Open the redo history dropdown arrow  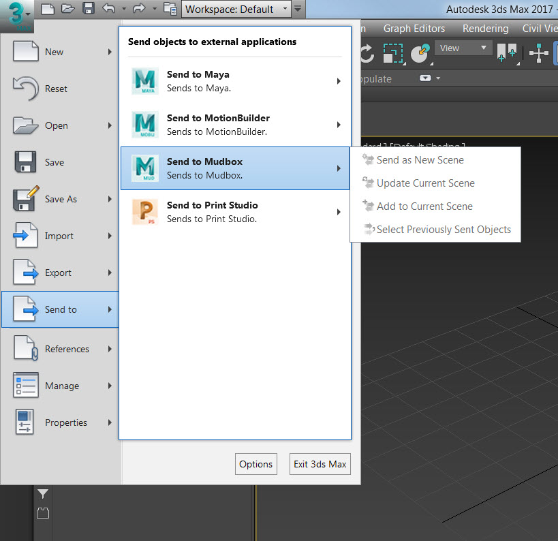click(155, 9)
